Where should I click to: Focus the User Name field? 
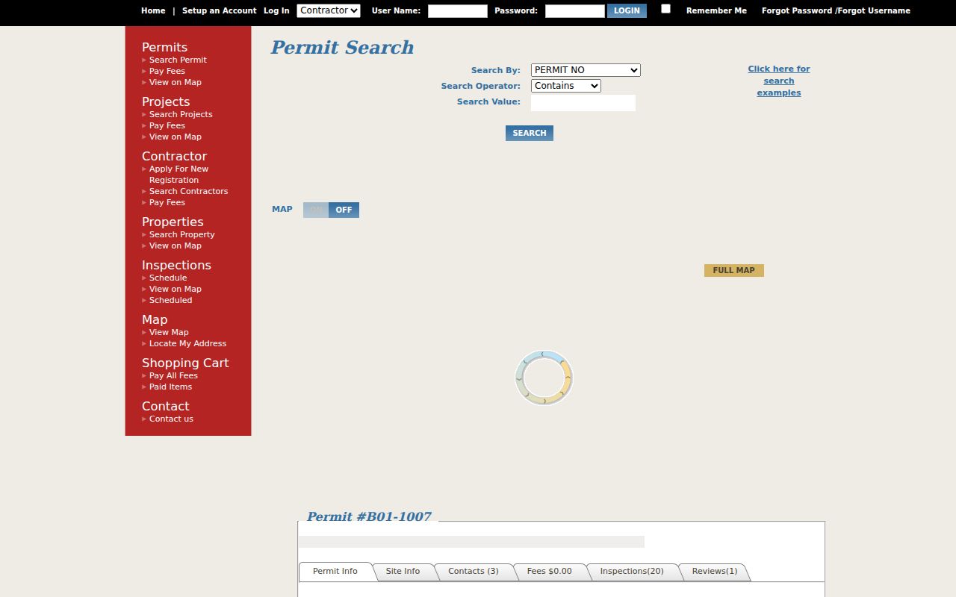click(x=457, y=11)
